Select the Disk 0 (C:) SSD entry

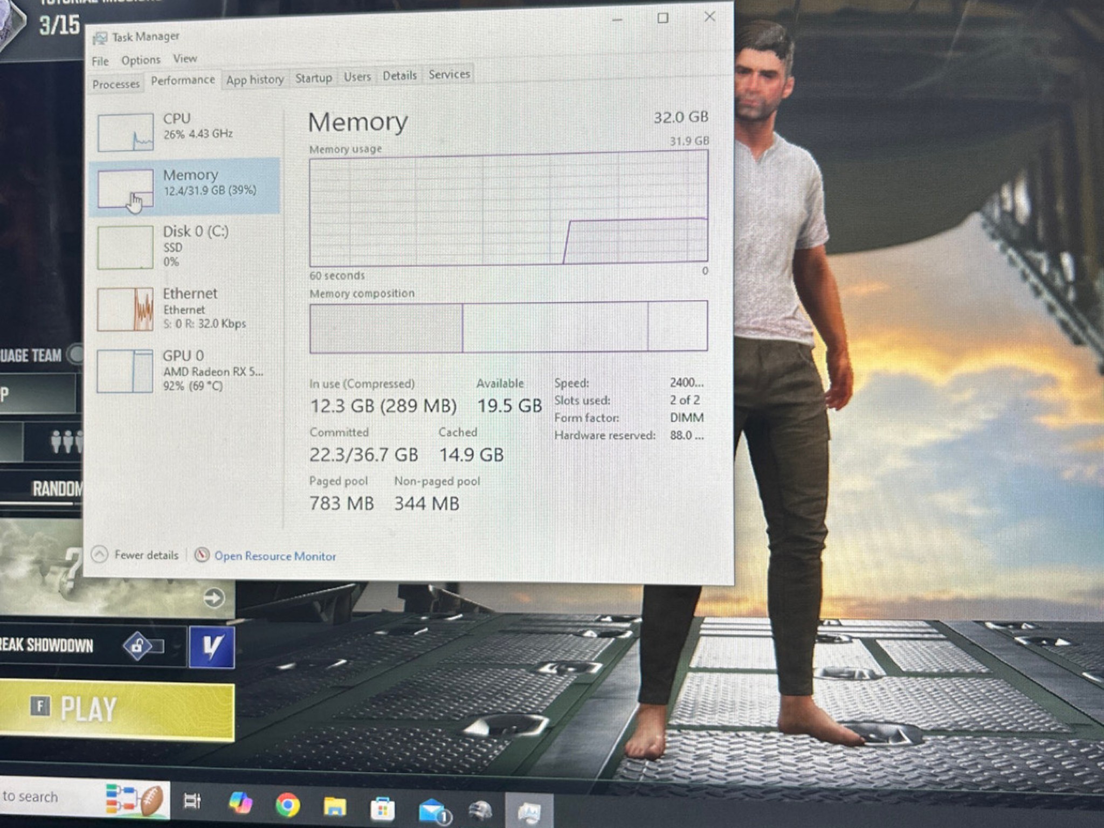click(185, 247)
